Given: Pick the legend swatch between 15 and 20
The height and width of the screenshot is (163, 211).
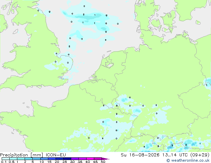Looking at the screenshot, I should coord(52,159).
